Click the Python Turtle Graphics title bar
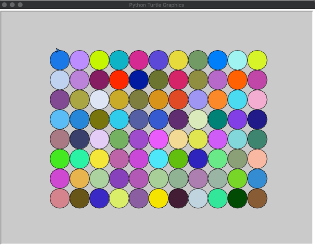 coord(157,5)
